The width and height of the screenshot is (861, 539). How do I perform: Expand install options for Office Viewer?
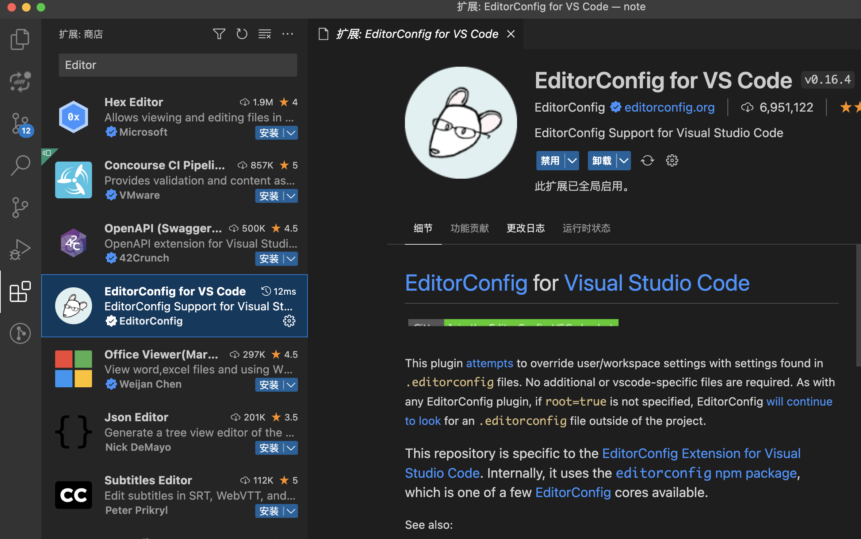pyautogui.click(x=291, y=385)
